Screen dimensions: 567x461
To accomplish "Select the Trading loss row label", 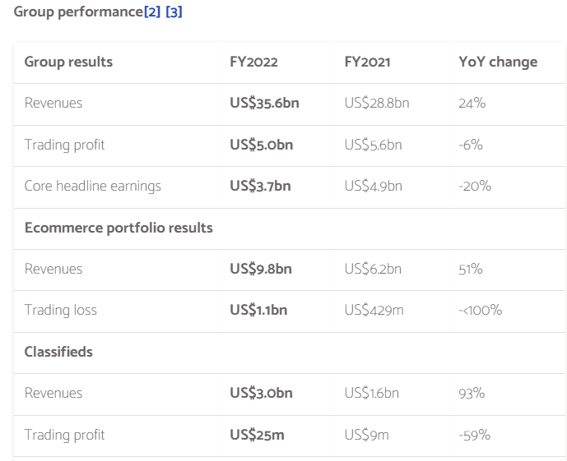I will (61, 311).
